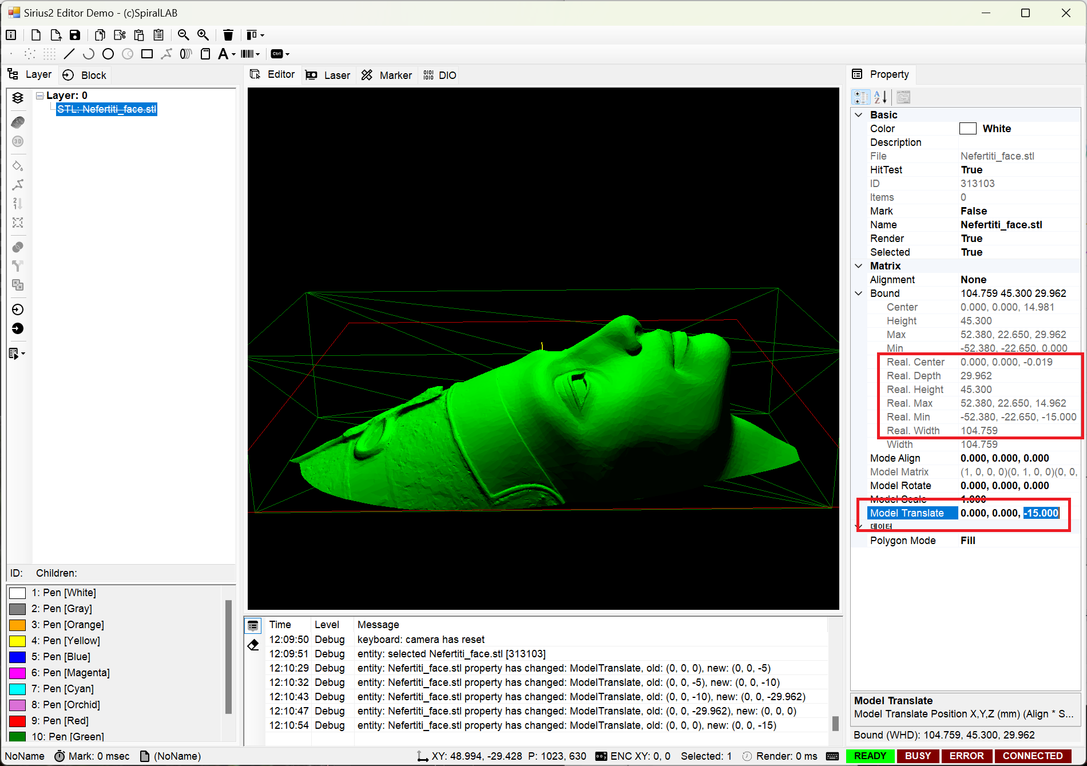Image resolution: width=1087 pixels, height=766 pixels.
Task: Click the filled arrow circle icon
Action: coord(18,328)
